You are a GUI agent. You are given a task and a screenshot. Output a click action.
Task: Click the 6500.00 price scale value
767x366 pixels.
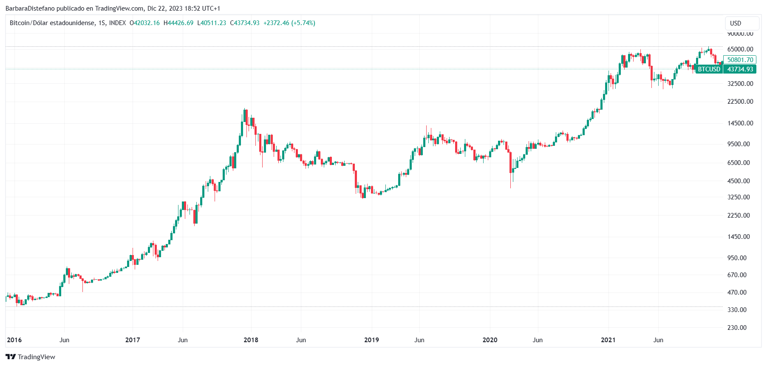(739, 162)
